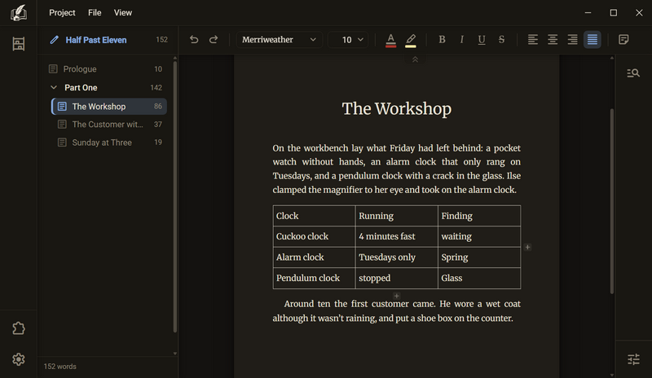Open the sliders settings icon at bottom right
Image resolution: width=652 pixels, height=378 pixels.
click(633, 359)
